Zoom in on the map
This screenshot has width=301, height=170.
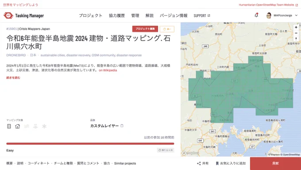[296, 27]
